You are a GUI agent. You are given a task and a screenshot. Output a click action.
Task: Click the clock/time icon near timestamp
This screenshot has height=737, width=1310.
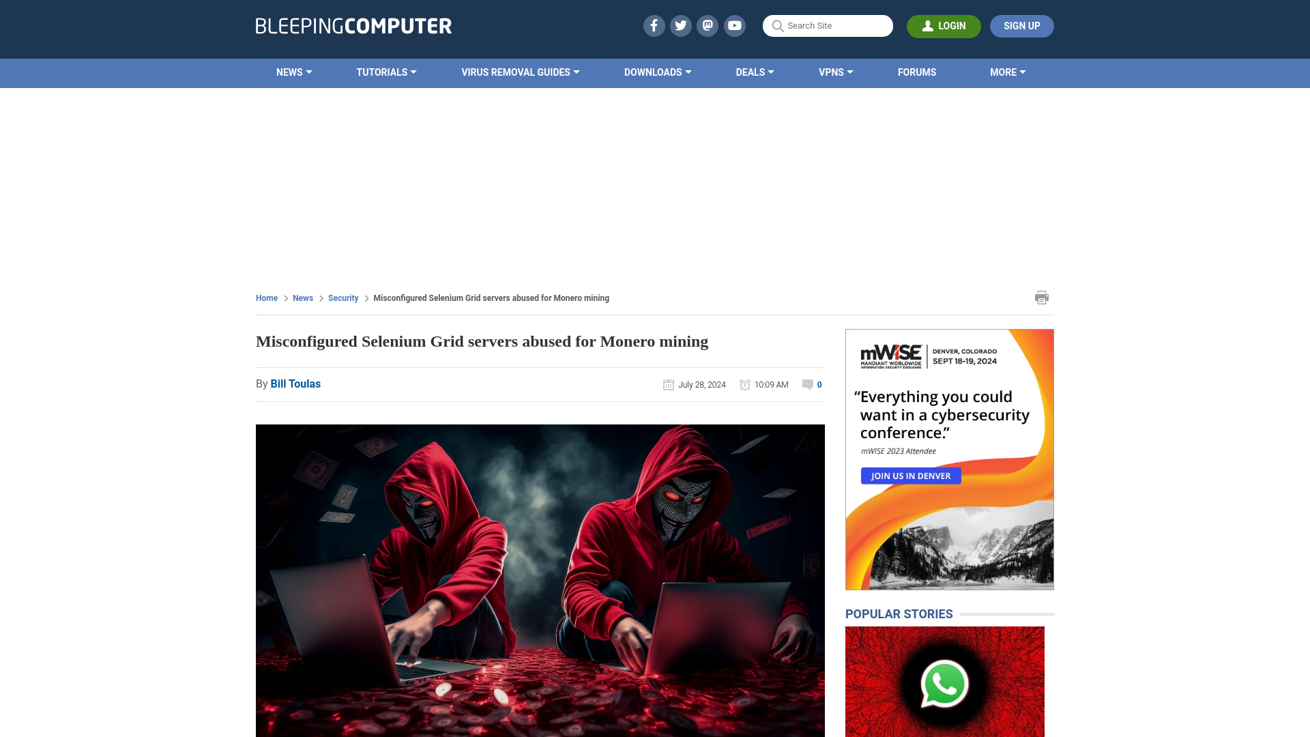pyautogui.click(x=744, y=384)
